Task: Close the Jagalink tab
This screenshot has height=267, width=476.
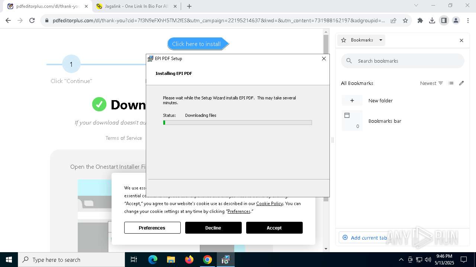Action: pyautogui.click(x=175, y=6)
